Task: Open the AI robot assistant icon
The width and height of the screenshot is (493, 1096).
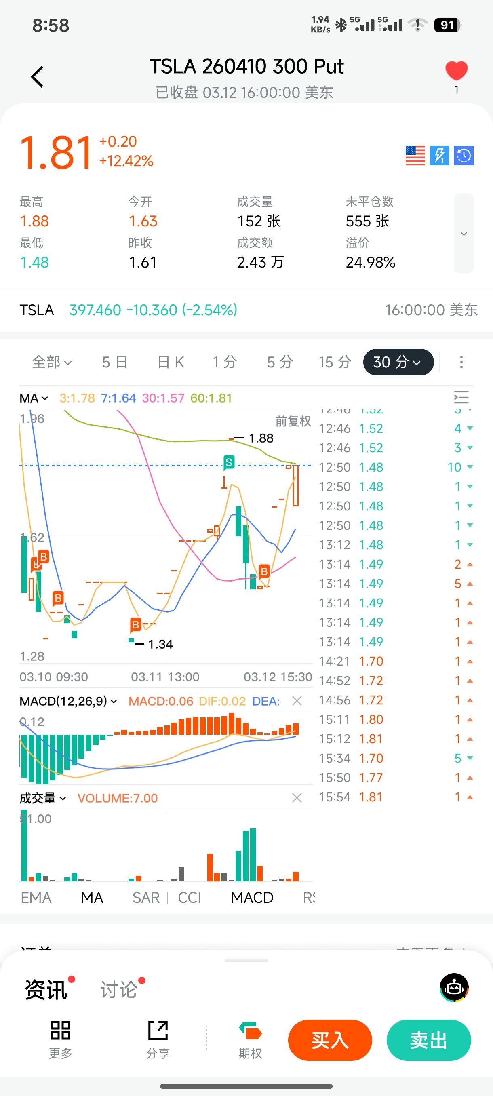Action: coord(454,988)
